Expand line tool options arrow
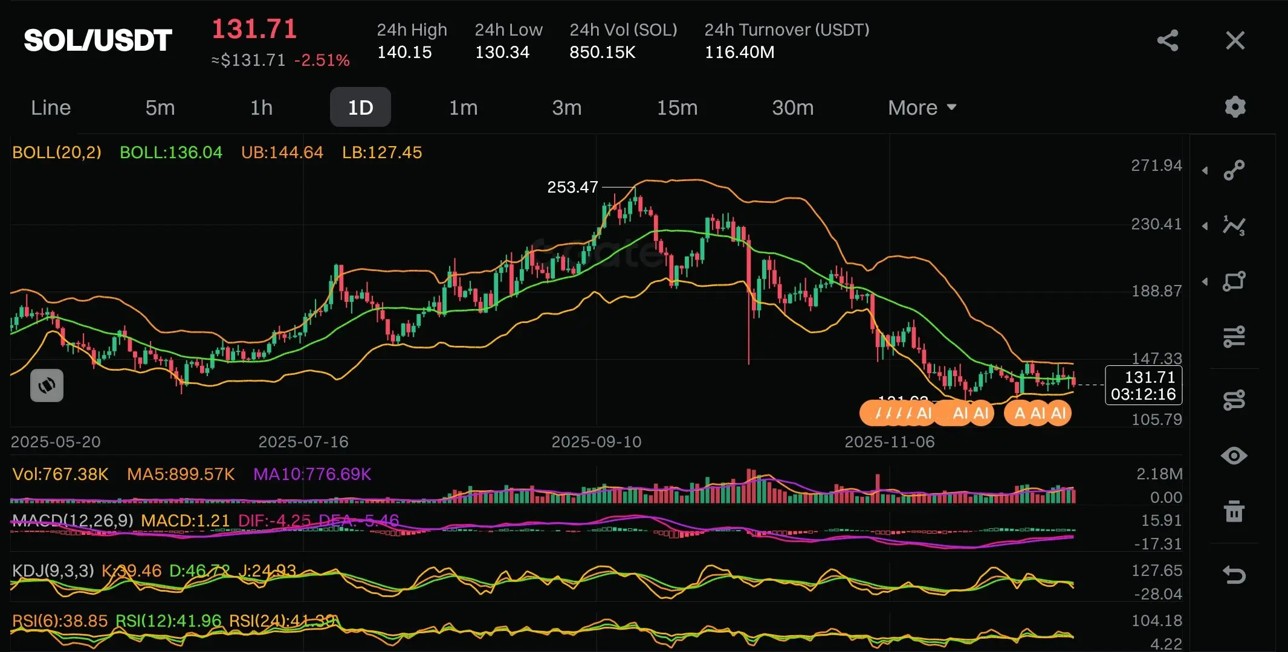 point(1205,171)
